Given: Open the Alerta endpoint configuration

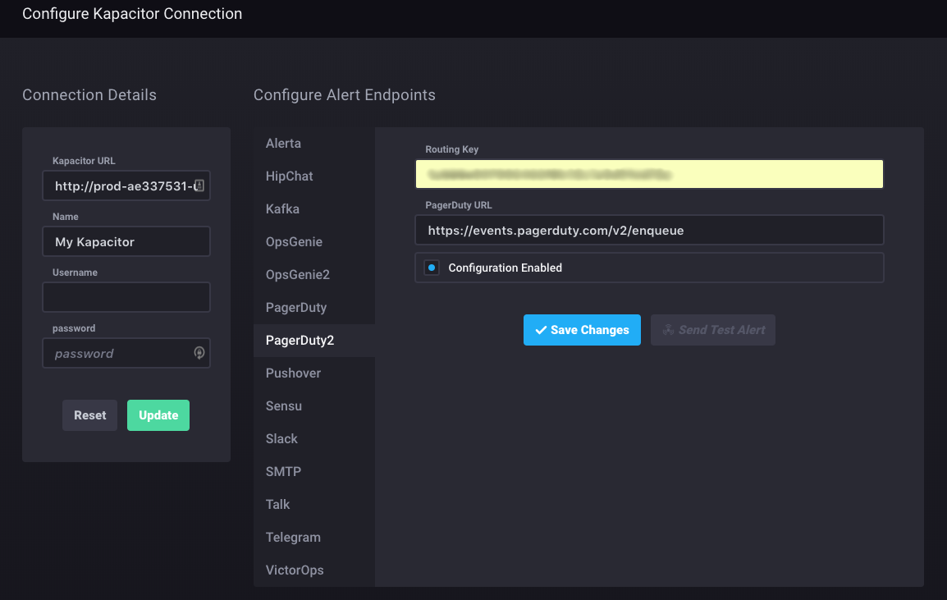Looking at the screenshot, I should click(x=283, y=143).
